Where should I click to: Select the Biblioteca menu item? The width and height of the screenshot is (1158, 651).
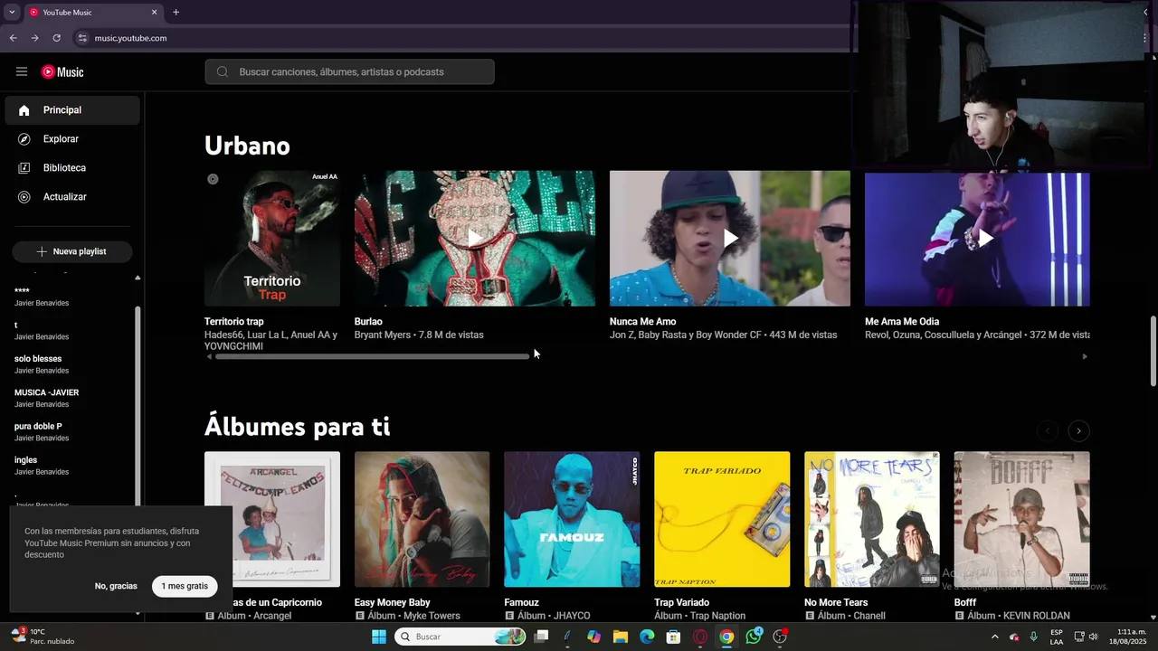click(x=72, y=168)
